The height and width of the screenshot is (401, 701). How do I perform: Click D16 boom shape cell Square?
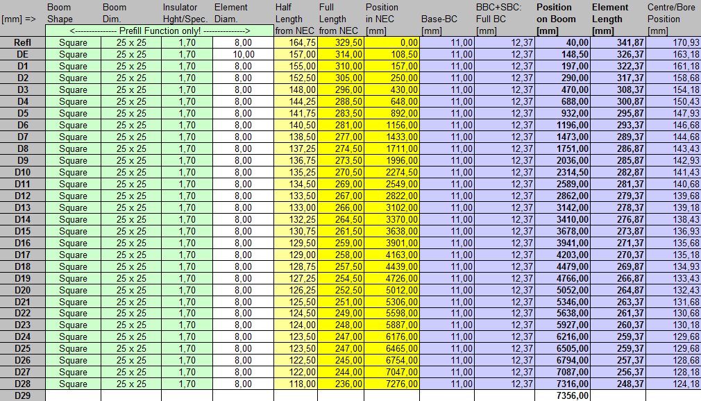coord(73,243)
